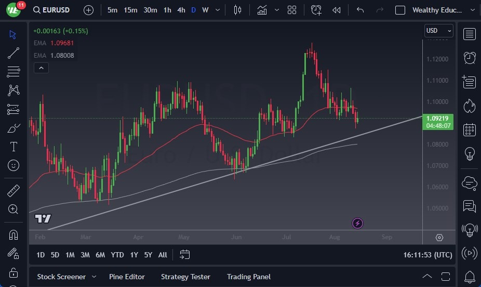Click the Replay rewind icon
This screenshot has width=481, height=287.
coord(337,10)
